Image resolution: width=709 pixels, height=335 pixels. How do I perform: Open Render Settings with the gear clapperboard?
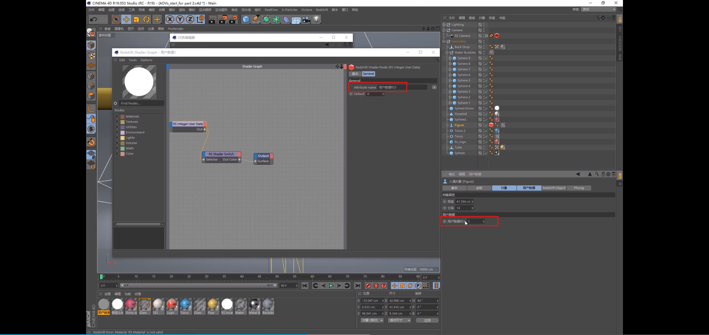point(233,20)
